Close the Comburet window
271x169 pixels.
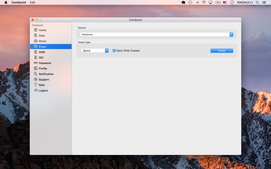pyautogui.click(x=33, y=20)
